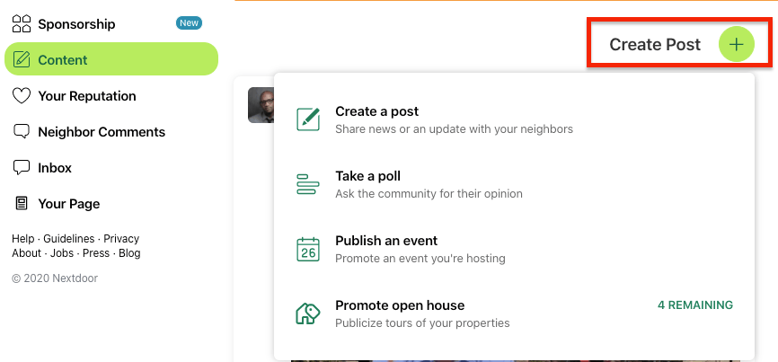Click the Sponsorship grid icon
This screenshot has height=362, width=778.
22,23
